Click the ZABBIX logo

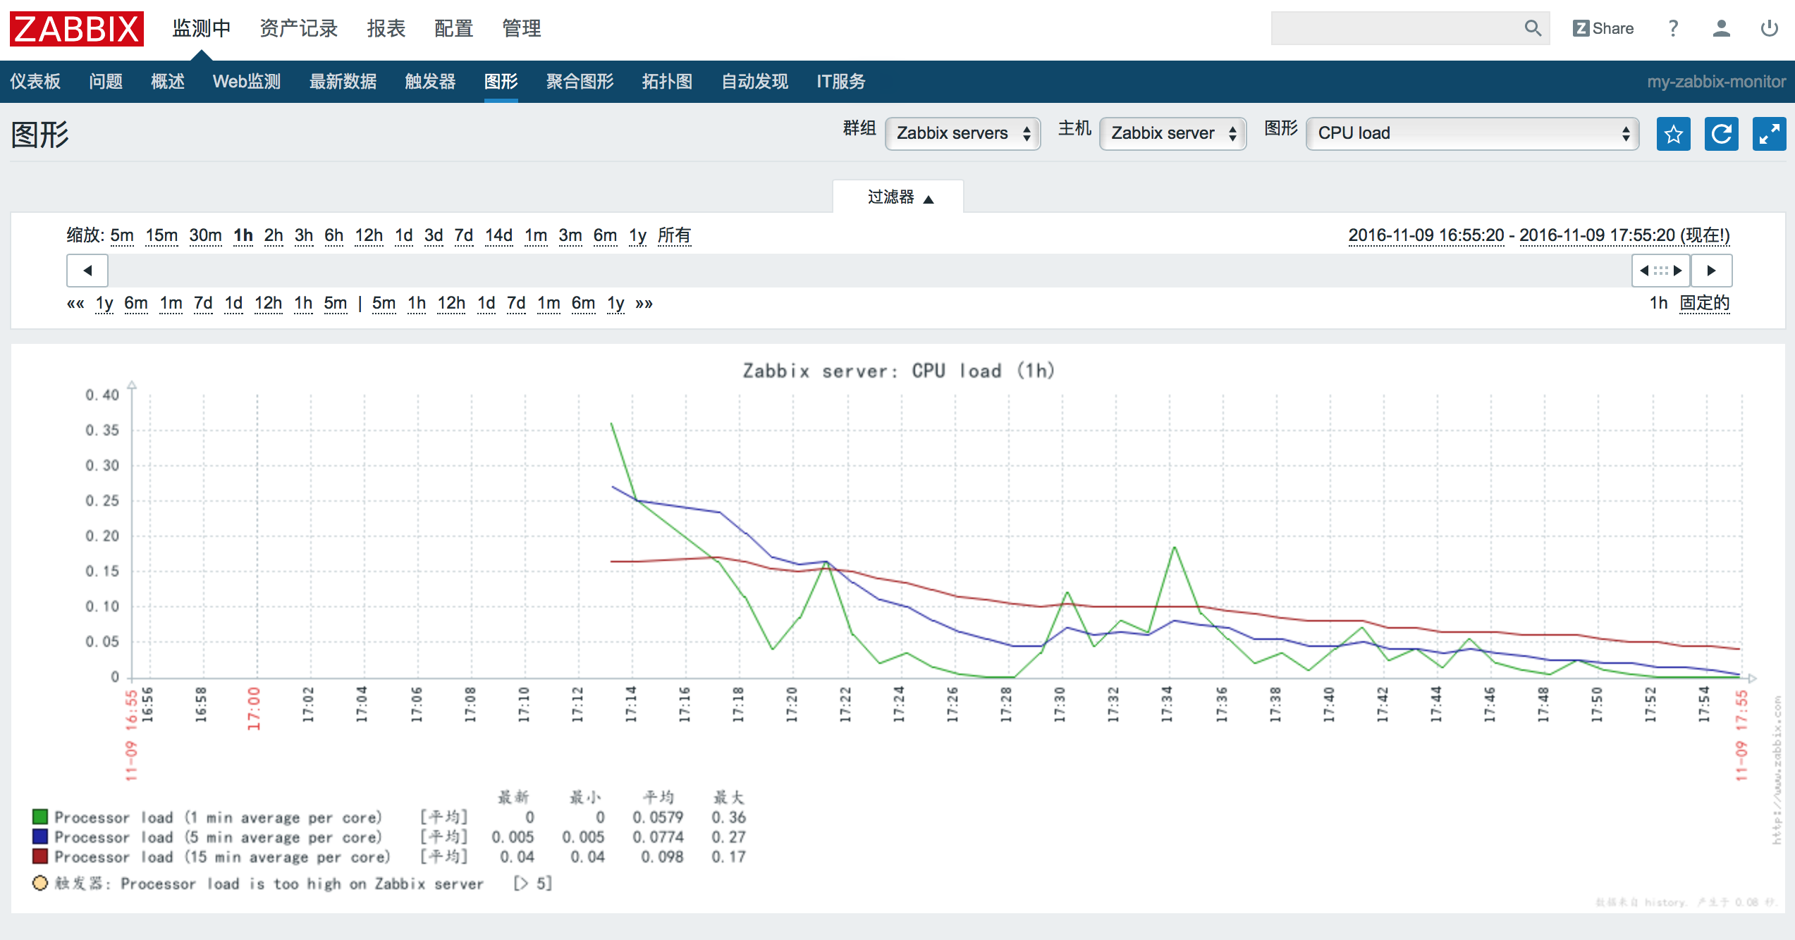(76, 29)
